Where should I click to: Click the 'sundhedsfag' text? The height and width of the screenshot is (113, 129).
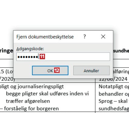pos(114,109)
